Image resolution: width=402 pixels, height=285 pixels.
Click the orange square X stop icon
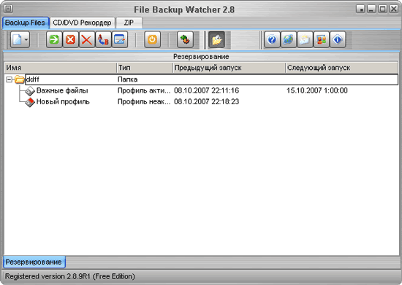pyautogui.click(x=70, y=39)
